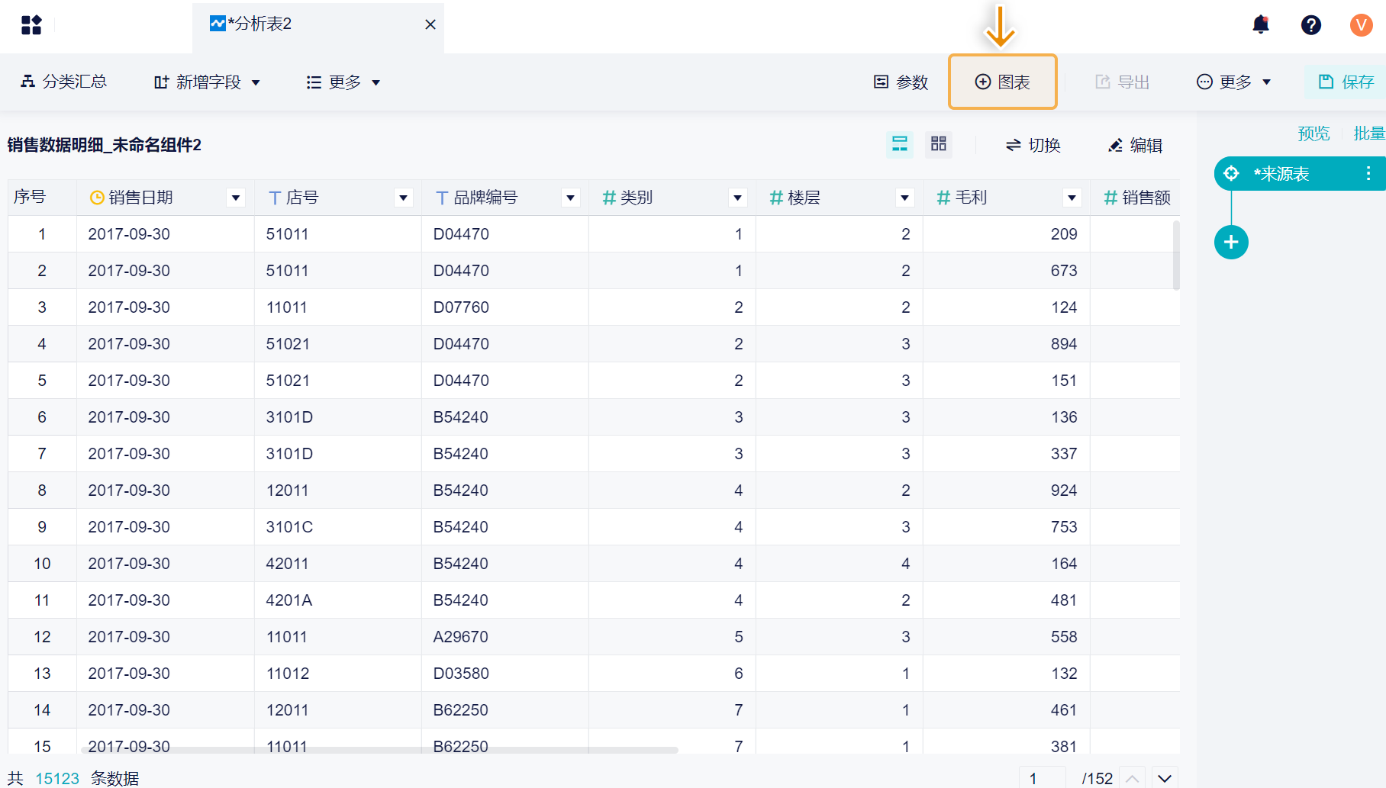Open the user avatar menu

(1361, 25)
